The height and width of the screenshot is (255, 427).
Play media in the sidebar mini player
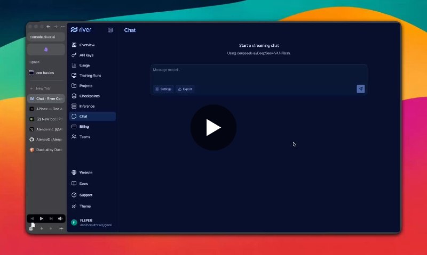tap(42, 218)
